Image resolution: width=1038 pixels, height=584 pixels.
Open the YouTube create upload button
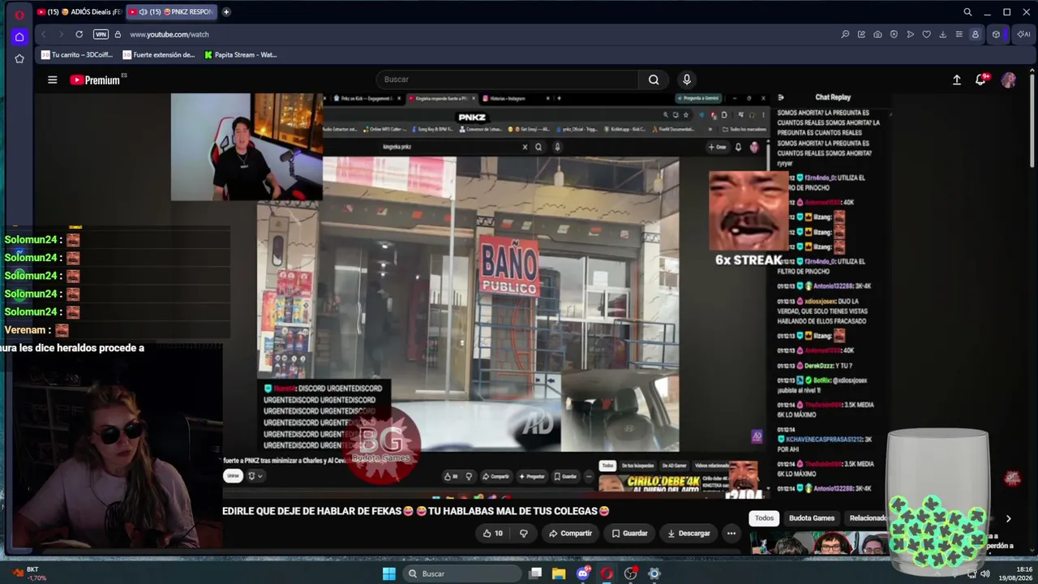click(x=957, y=79)
